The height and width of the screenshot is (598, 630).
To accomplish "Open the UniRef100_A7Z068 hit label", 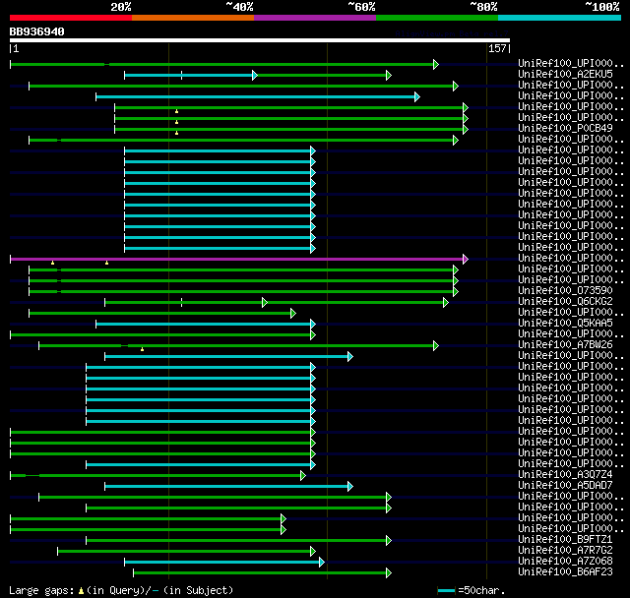I will 565,561.
